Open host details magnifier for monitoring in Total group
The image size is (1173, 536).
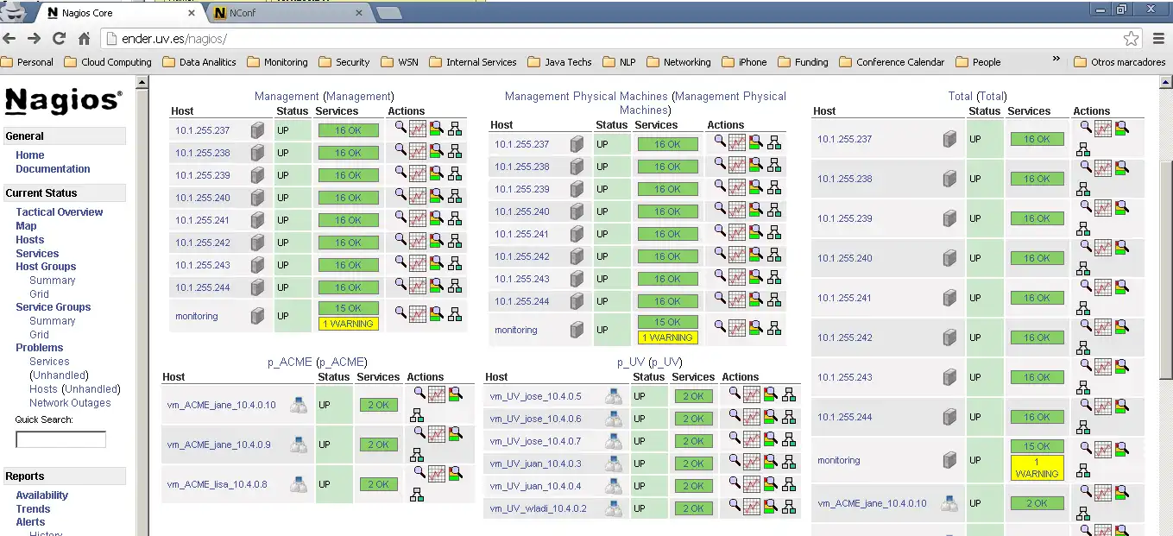[x=1086, y=447]
